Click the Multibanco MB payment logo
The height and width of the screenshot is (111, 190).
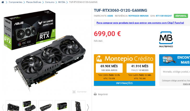point(166,39)
